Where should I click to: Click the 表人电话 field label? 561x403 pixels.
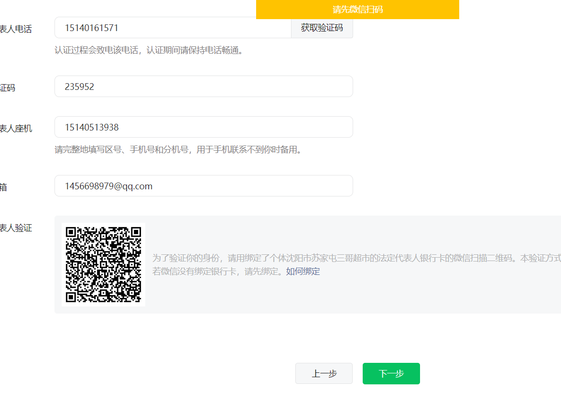(16, 29)
